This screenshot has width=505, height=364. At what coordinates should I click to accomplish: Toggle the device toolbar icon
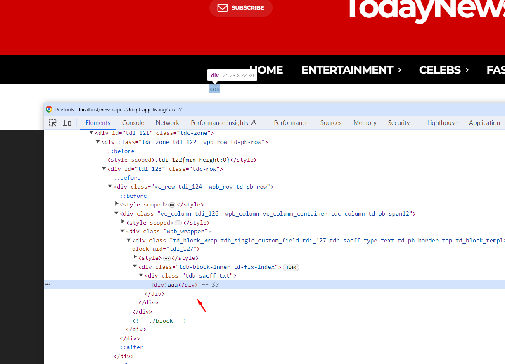coord(67,123)
